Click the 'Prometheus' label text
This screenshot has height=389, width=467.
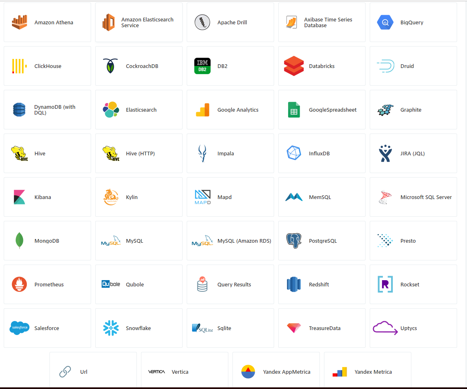pyautogui.click(x=49, y=284)
